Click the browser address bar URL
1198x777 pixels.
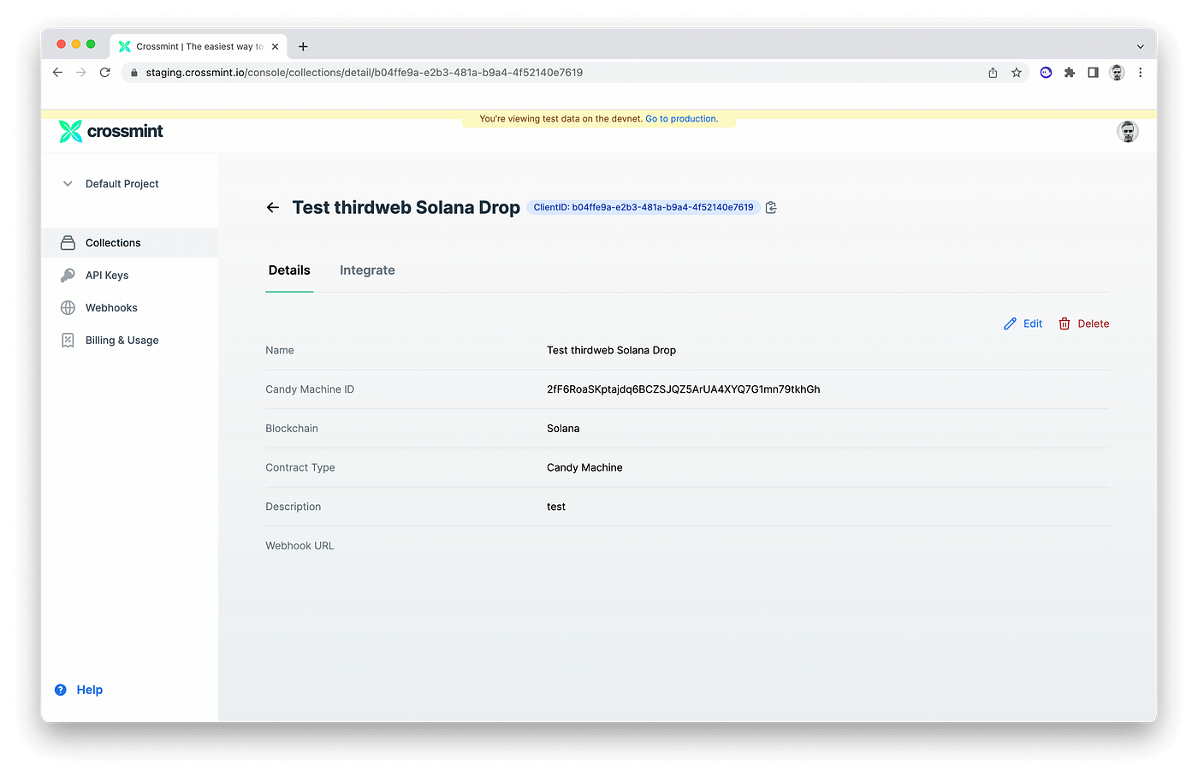[365, 73]
